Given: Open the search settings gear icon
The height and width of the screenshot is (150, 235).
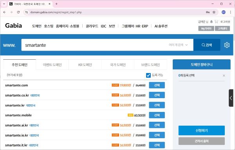Looking at the screenshot, I should pos(227,45).
